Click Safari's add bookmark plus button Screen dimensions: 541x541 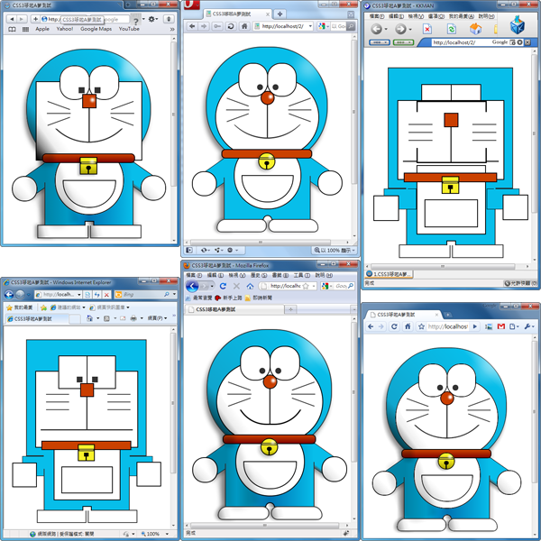(x=35, y=19)
